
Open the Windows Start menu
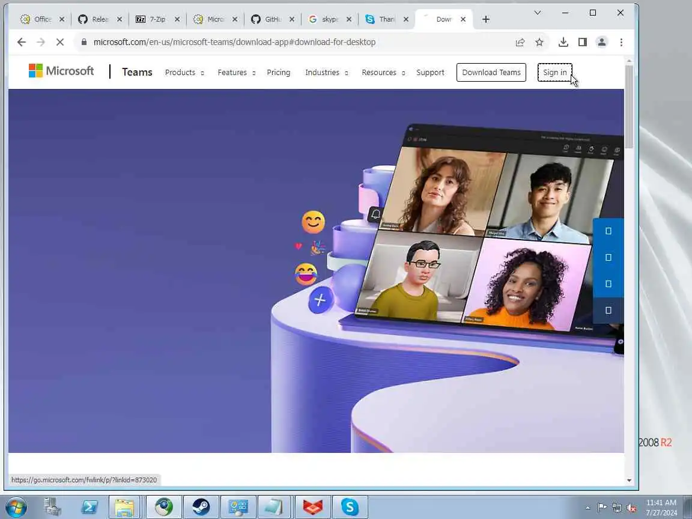click(x=16, y=507)
